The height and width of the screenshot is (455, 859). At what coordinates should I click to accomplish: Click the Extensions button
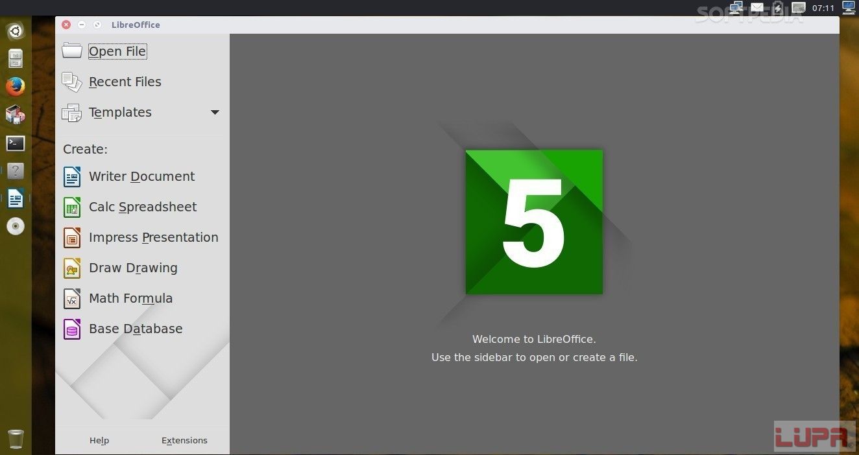coord(184,441)
